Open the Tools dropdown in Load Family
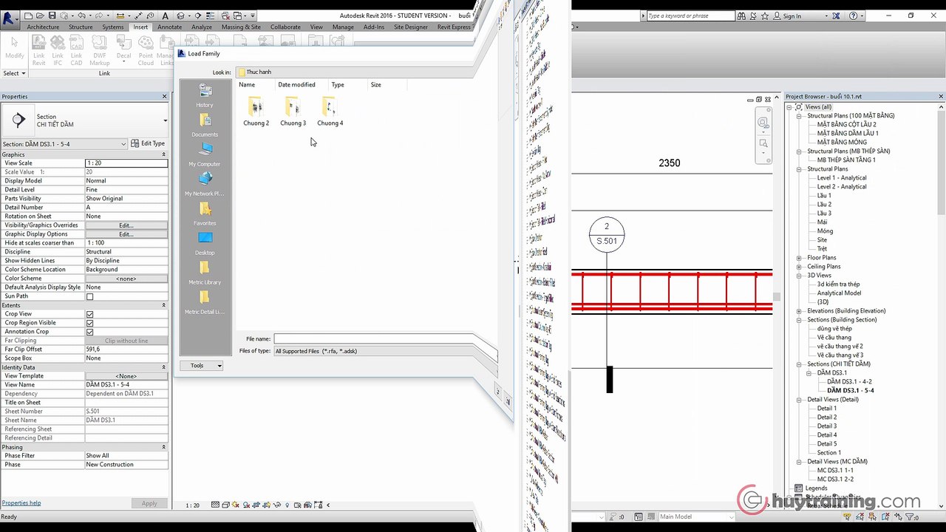The width and height of the screenshot is (946, 532). [x=201, y=366]
